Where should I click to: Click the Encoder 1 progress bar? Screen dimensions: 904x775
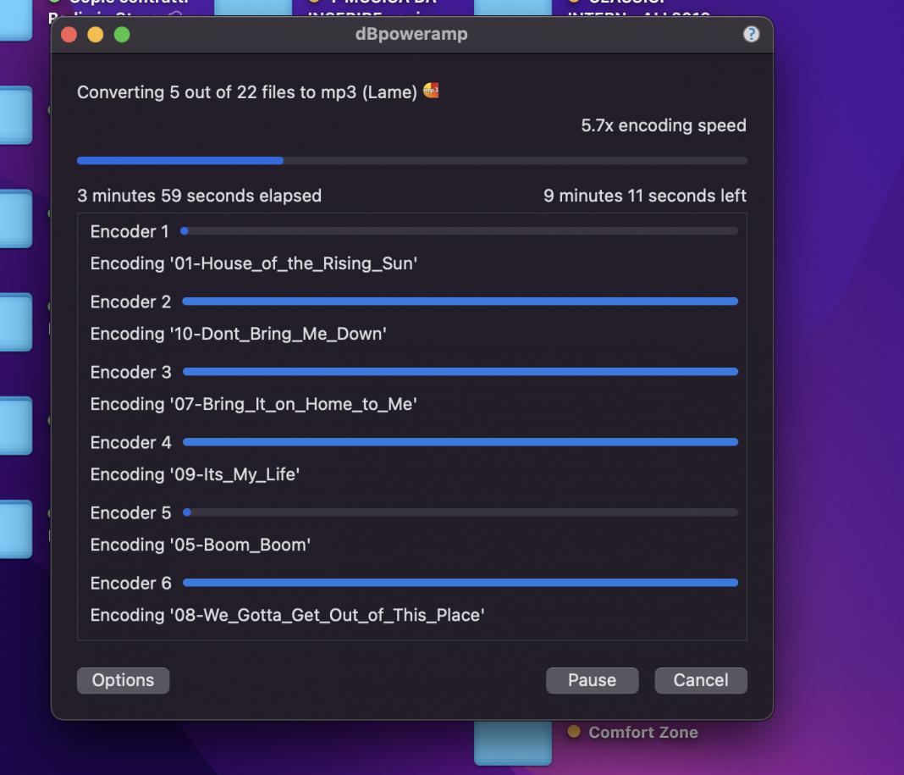[x=460, y=231]
